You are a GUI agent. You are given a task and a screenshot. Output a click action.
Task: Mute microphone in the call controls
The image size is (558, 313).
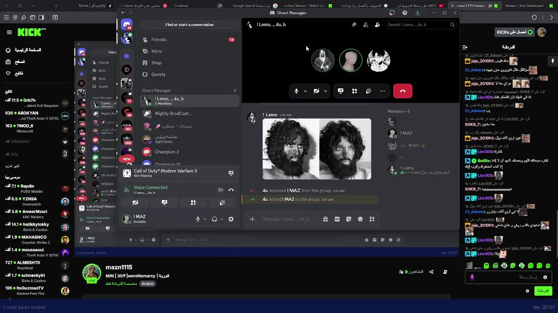tap(296, 91)
